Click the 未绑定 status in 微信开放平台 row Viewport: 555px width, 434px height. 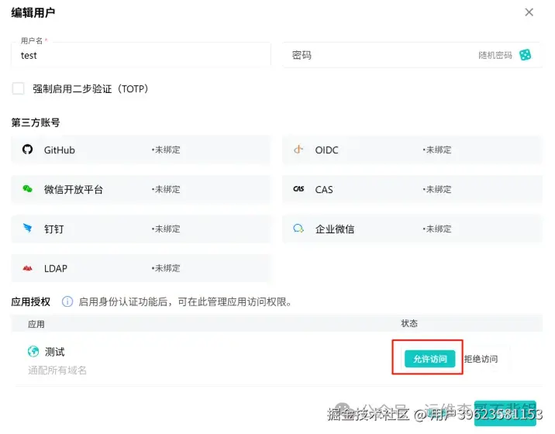click(166, 189)
